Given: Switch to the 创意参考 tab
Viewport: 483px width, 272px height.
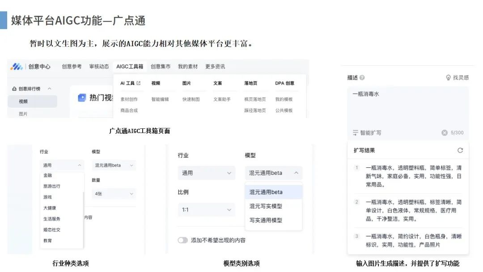Looking at the screenshot, I should pyautogui.click(x=72, y=66).
